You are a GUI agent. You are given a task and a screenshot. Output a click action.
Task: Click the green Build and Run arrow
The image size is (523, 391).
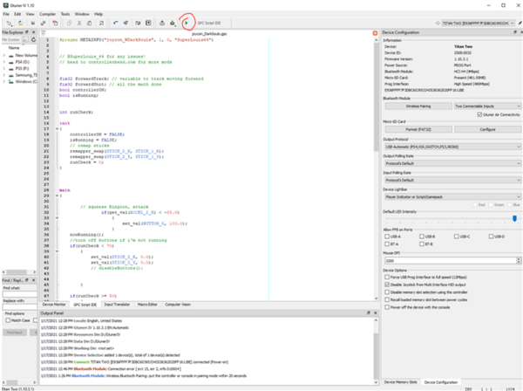[186, 24]
